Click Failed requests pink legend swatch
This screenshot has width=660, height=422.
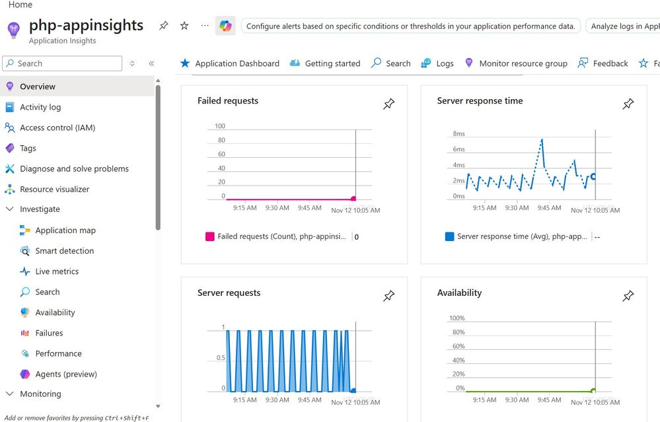pyautogui.click(x=209, y=236)
